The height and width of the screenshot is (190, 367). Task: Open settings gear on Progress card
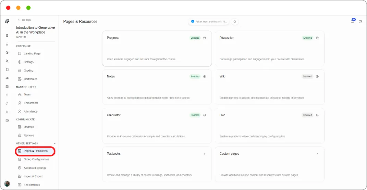pyautogui.click(x=205, y=38)
